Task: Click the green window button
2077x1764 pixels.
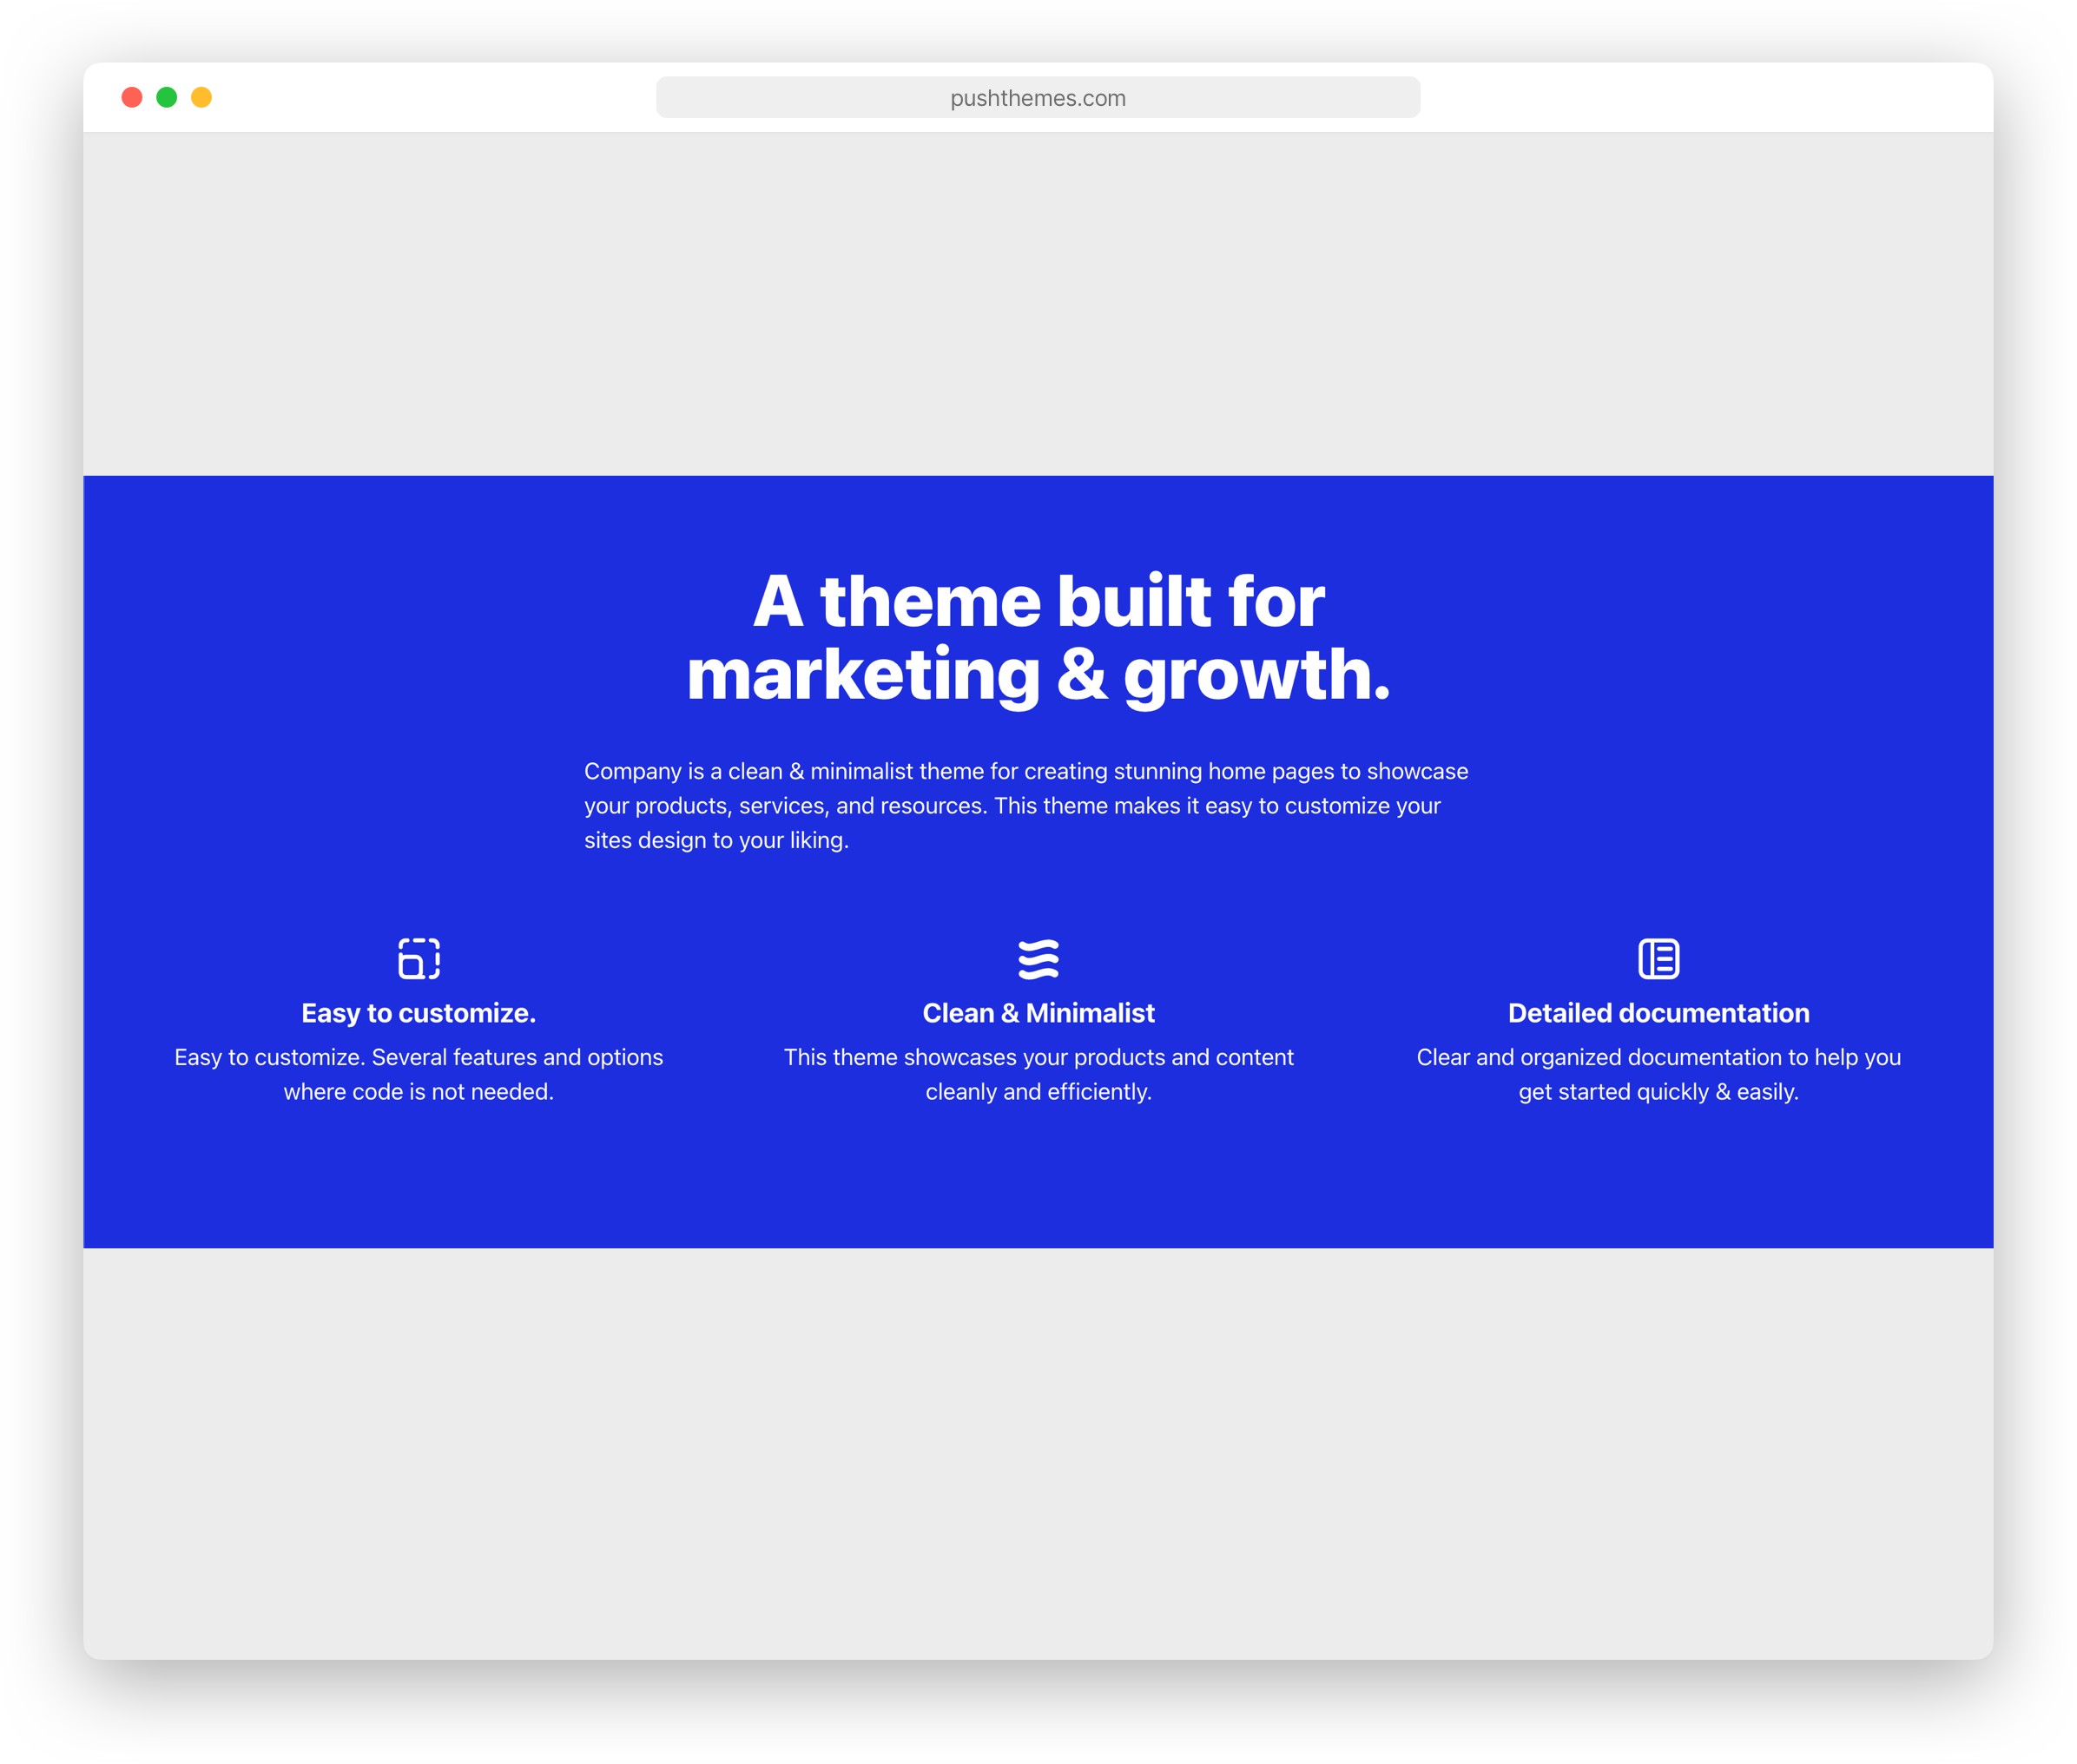Action: point(167,97)
